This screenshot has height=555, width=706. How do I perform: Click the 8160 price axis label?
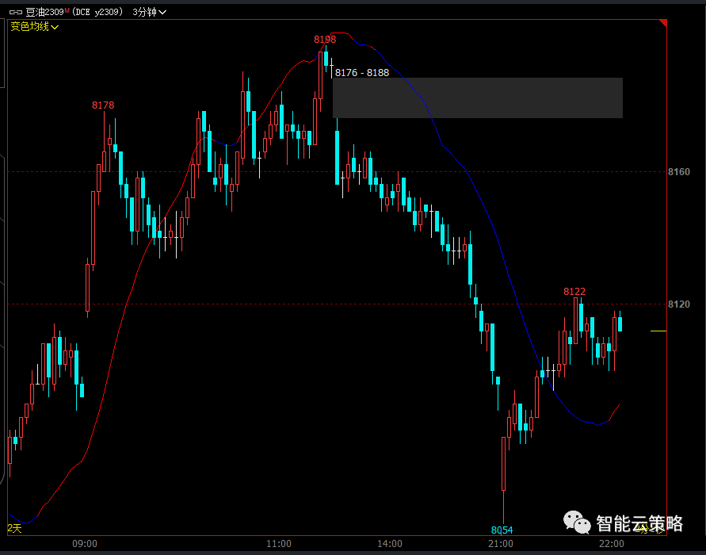click(678, 171)
